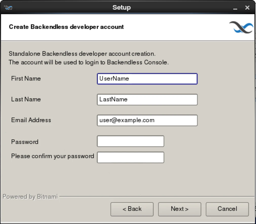Click the 'Please confirm your password' label
Image resolution: width=256 pixels, height=224 pixels.
(52, 156)
